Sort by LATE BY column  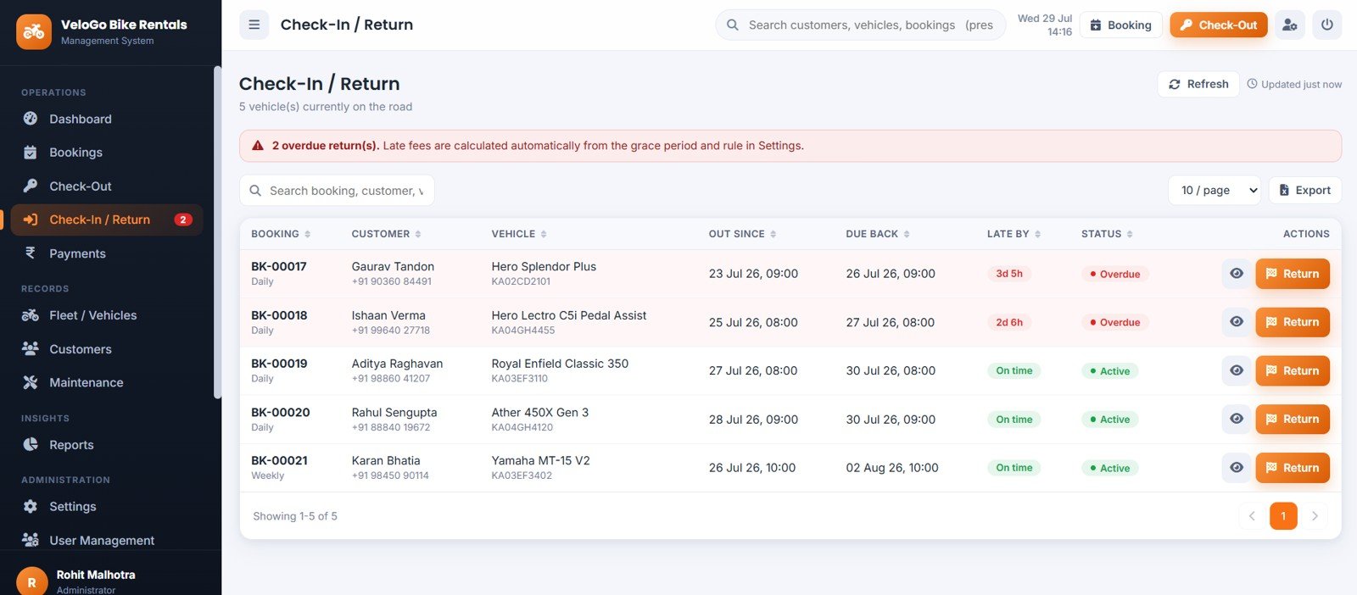(1014, 234)
